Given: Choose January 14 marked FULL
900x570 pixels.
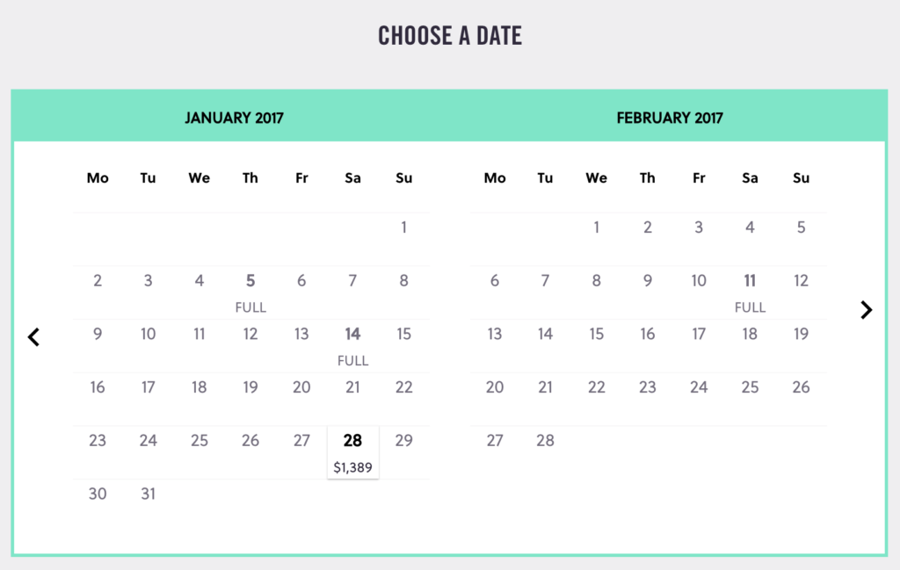Looking at the screenshot, I should pyautogui.click(x=352, y=346).
